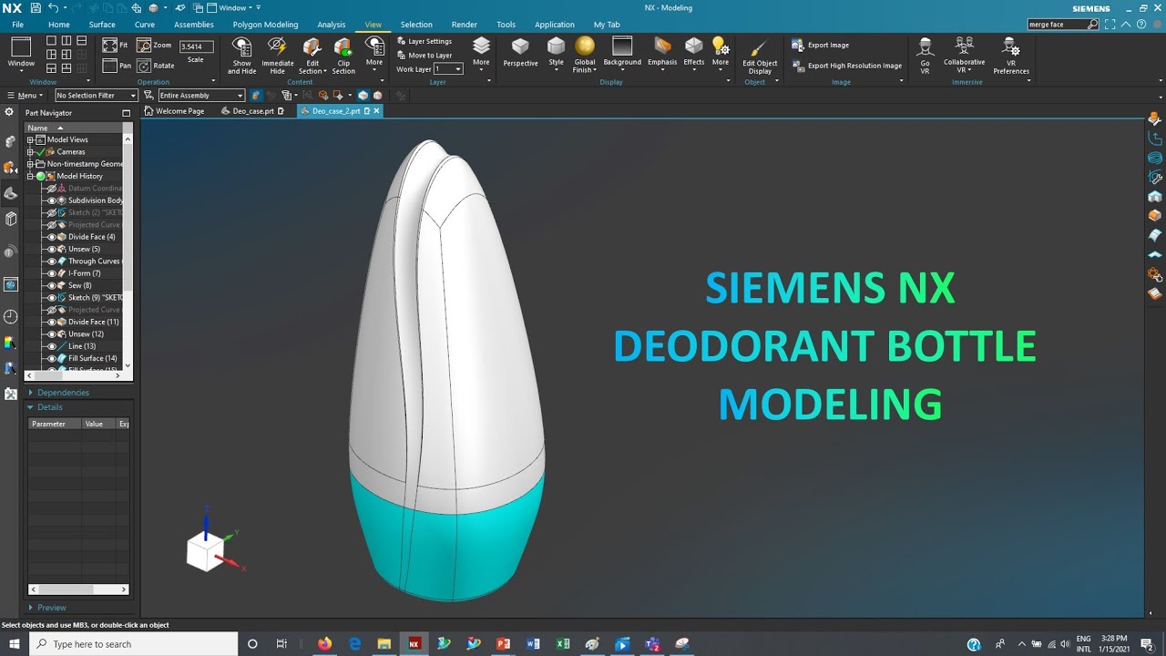
Task: Click the Scale value field
Action: (x=196, y=46)
